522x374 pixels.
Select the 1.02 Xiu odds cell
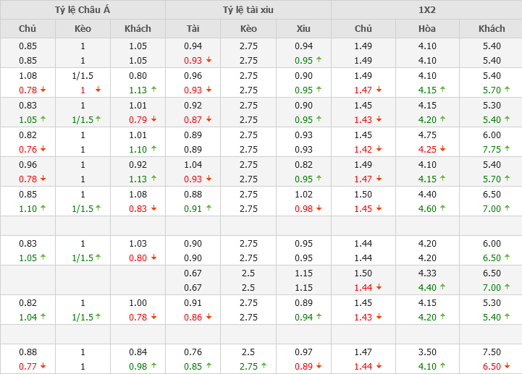pyautogui.click(x=303, y=194)
